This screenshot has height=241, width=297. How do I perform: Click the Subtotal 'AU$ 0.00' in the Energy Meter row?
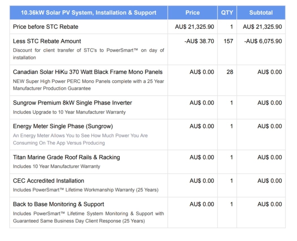[x=270, y=126]
